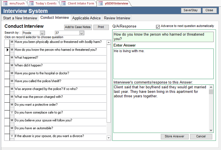Toggle Advance to next question automatically checkbox
The height and width of the screenshot is (150, 221).
[x=158, y=26]
